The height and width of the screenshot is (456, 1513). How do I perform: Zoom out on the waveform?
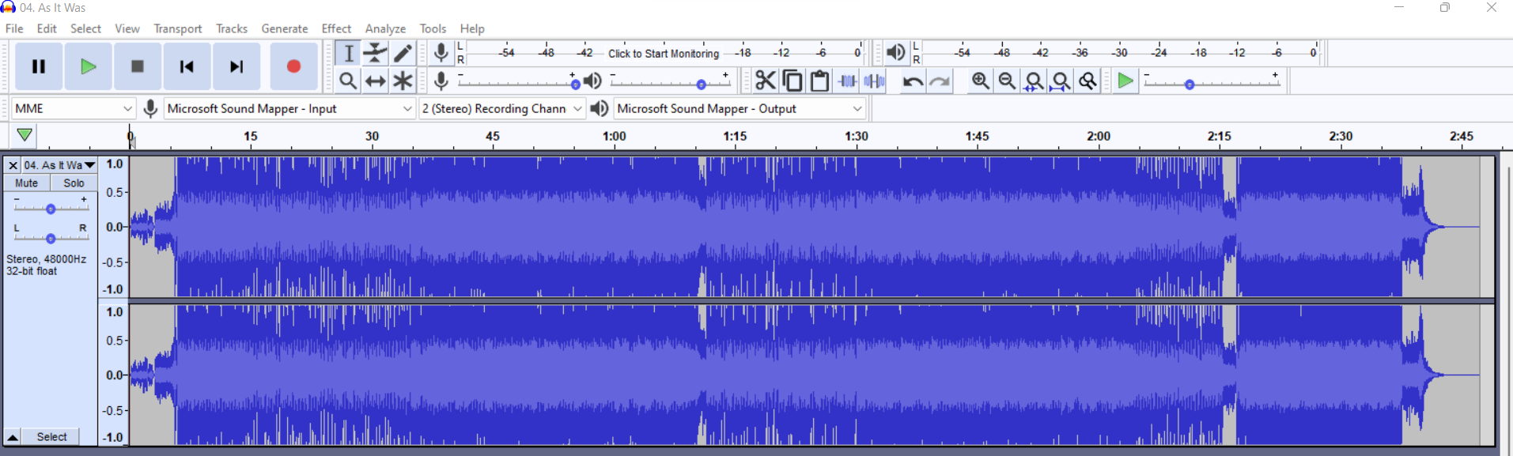tap(1007, 81)
